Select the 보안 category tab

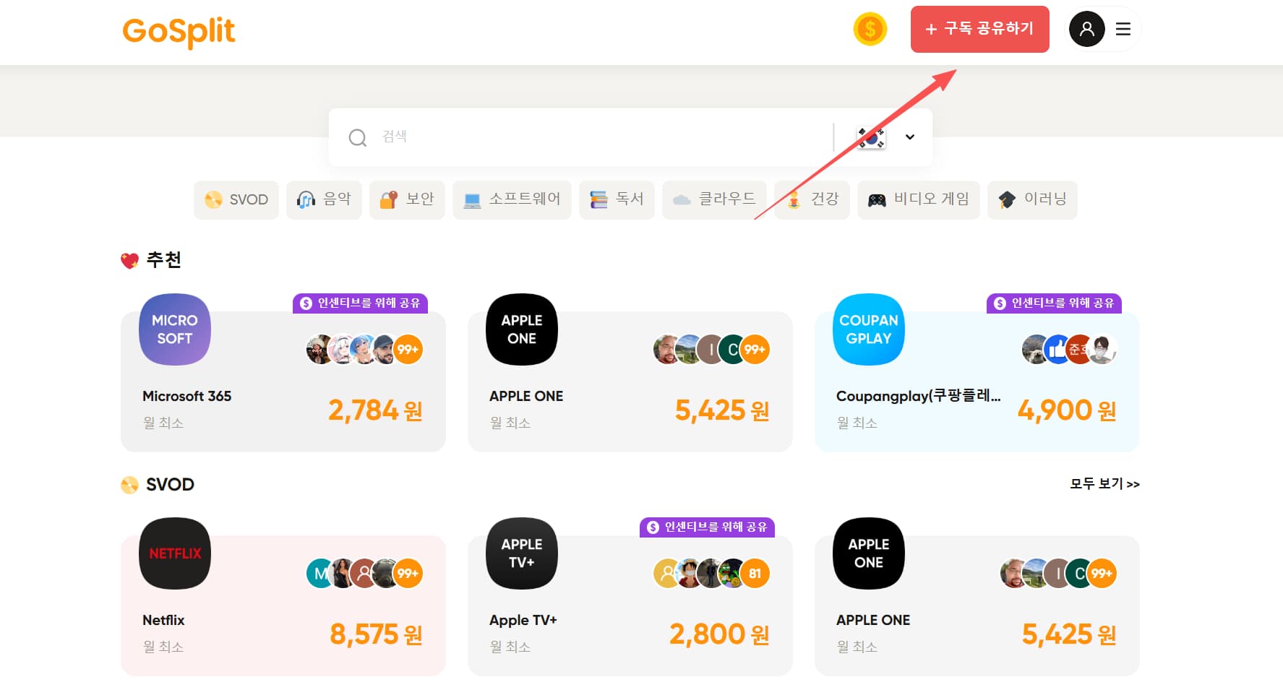pos(407,199)
